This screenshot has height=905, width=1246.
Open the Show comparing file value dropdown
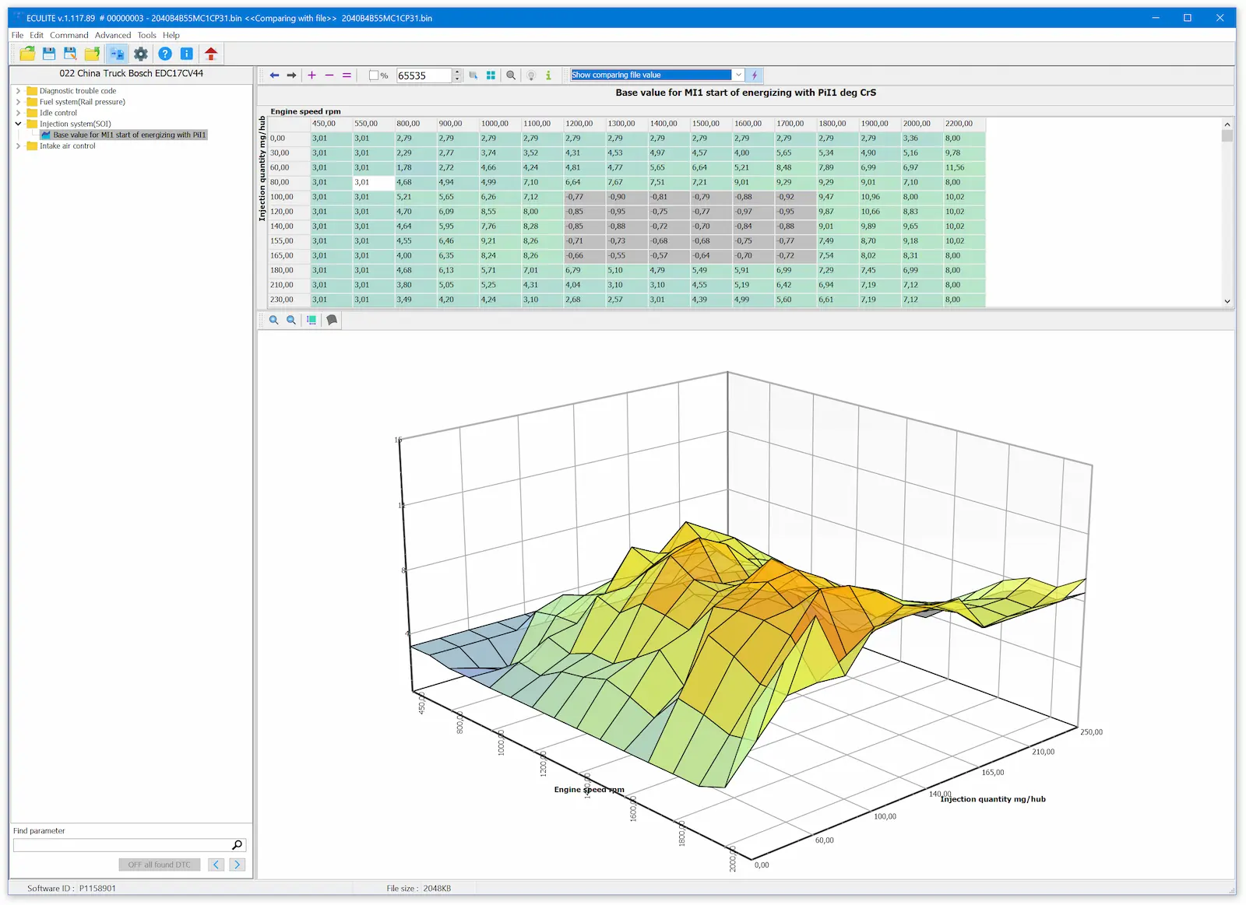(738, 75)
